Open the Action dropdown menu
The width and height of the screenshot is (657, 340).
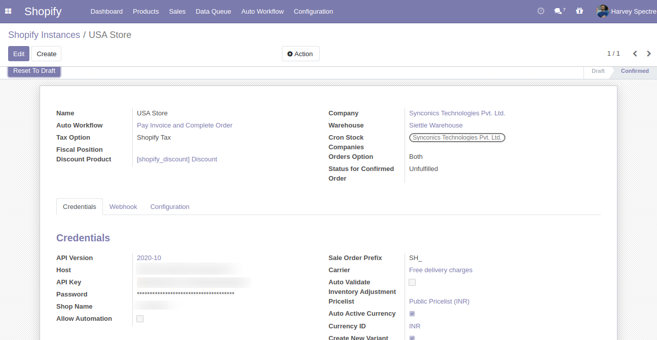pyautogui.click(x=300, y=54)
